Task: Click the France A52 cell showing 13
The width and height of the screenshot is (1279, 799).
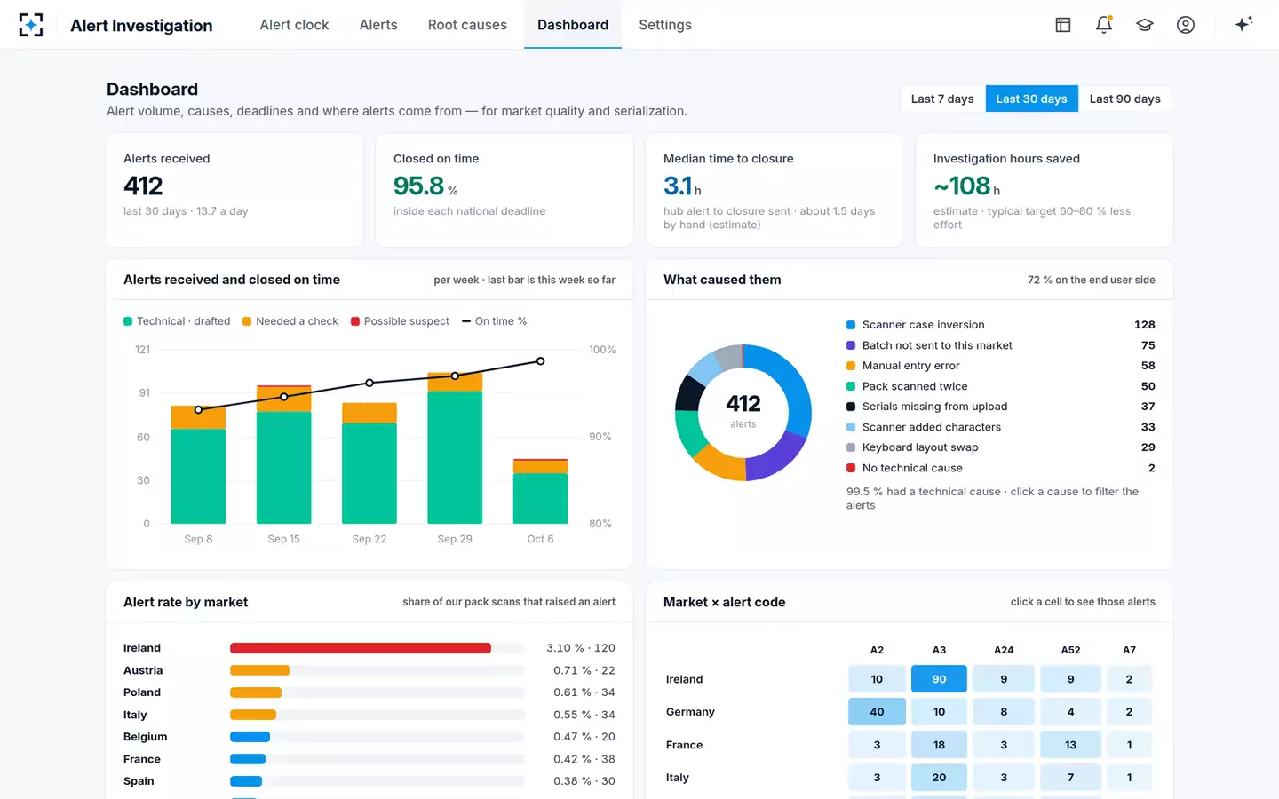Action: pyautogui.click(x=1070, y=745)
